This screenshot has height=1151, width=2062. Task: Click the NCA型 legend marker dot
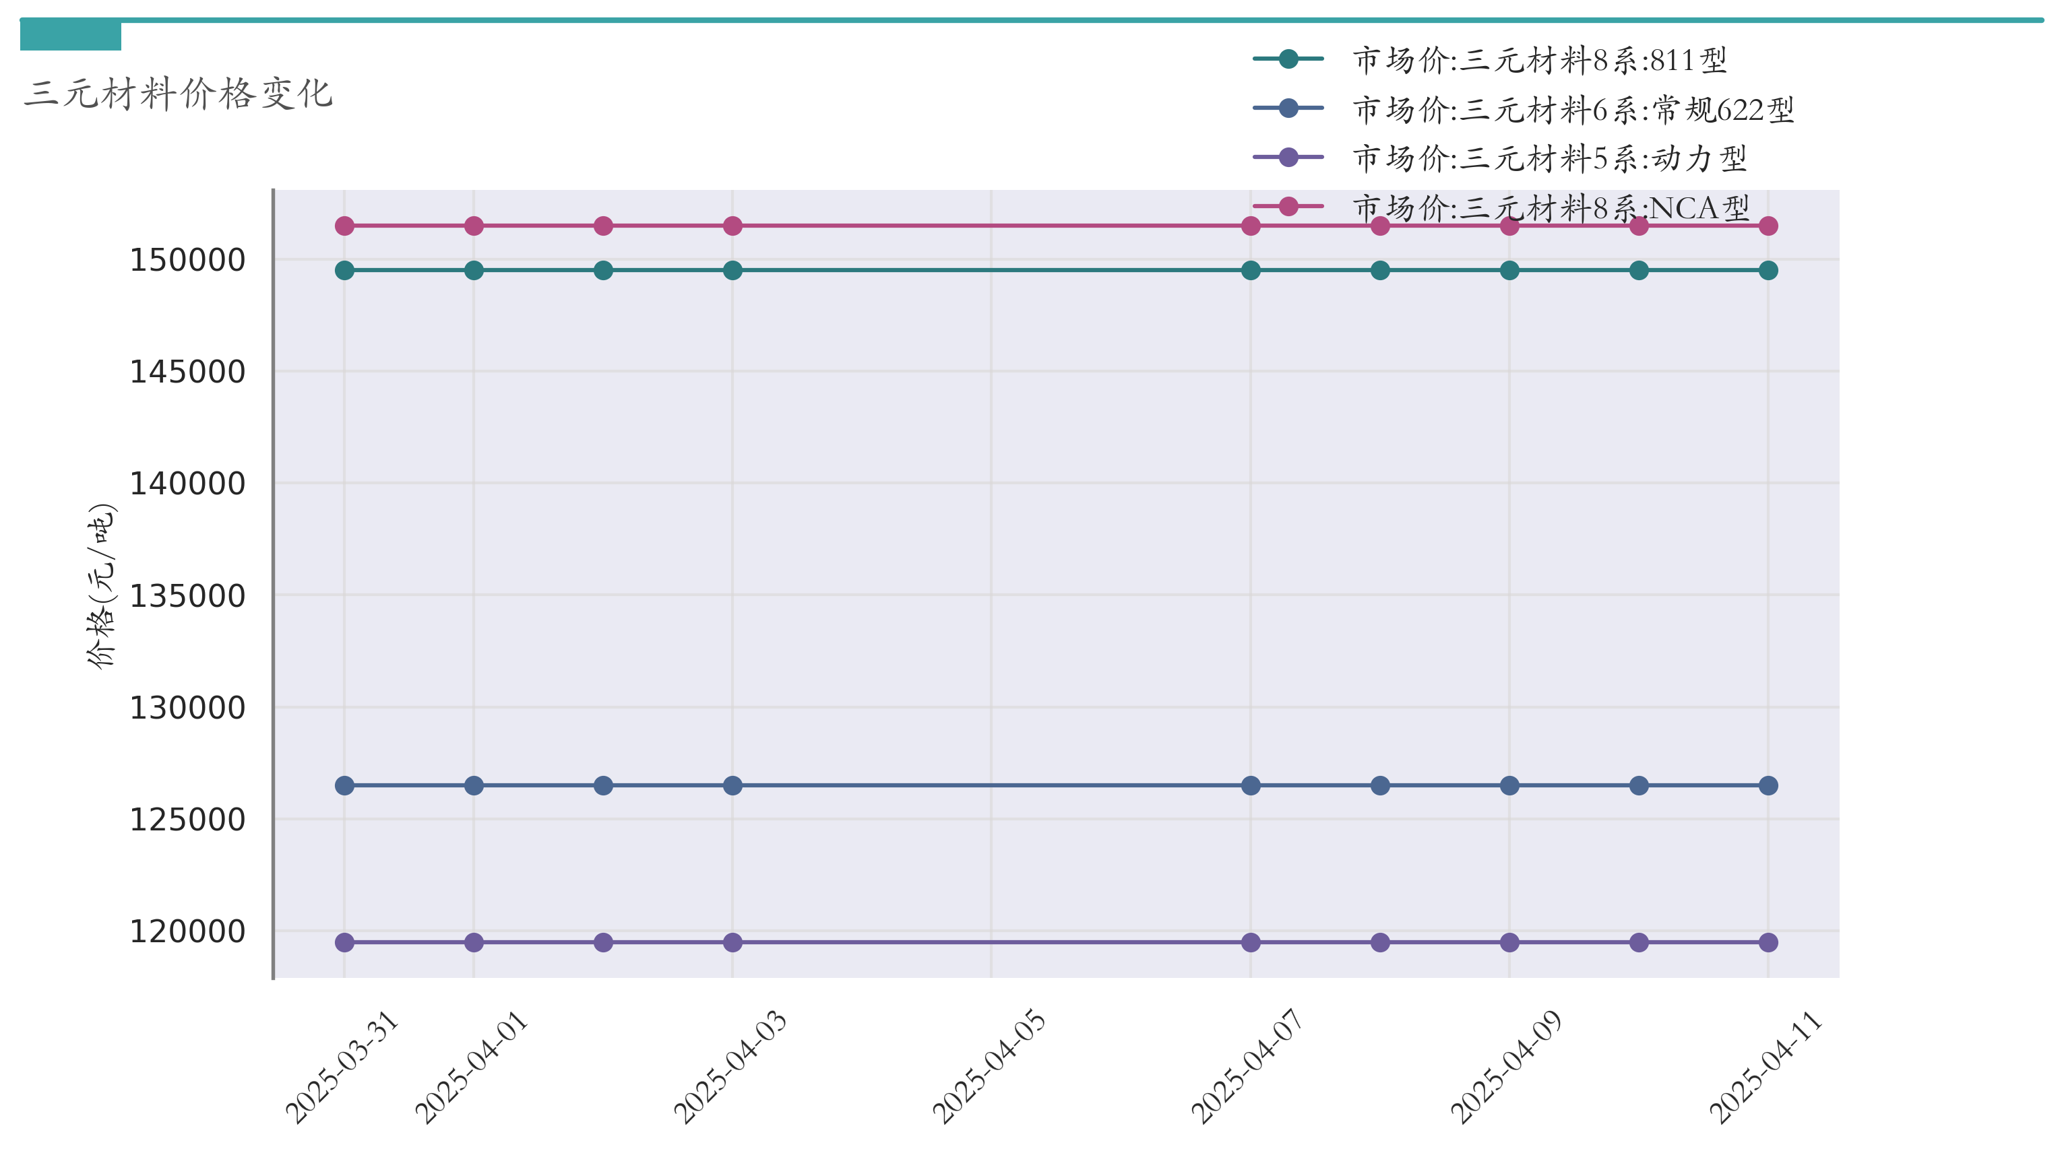tap(1288, 206)
